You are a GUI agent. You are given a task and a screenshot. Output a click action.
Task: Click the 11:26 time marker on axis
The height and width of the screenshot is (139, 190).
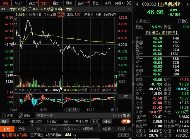coord(72,110)
